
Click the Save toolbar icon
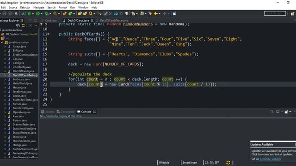pyautogui.click(x=4, y=13)
